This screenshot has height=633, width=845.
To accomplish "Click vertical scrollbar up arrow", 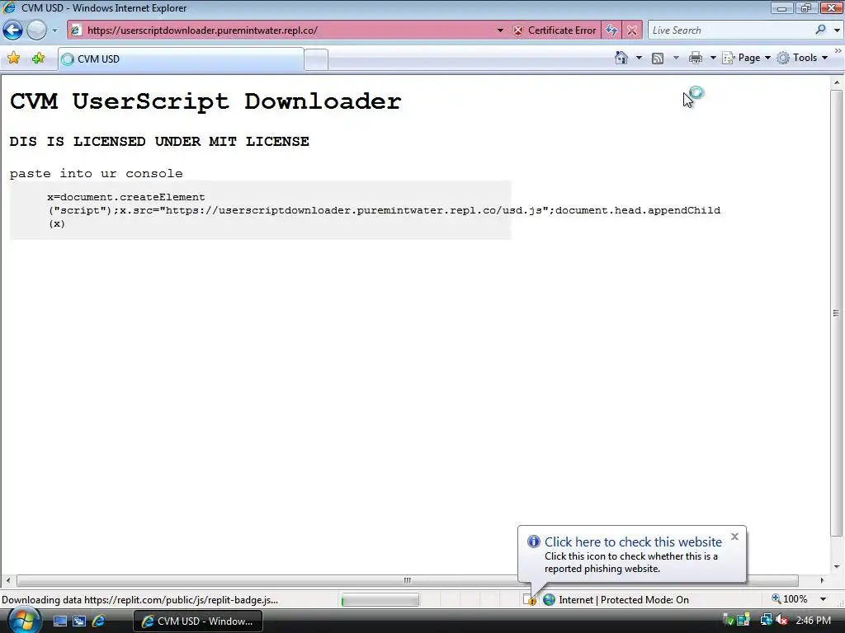I will [x=837, y=82].
